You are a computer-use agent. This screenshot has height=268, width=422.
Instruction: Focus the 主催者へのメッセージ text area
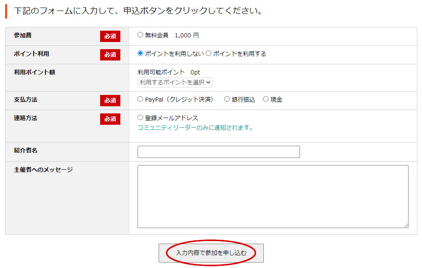(273, 196)
